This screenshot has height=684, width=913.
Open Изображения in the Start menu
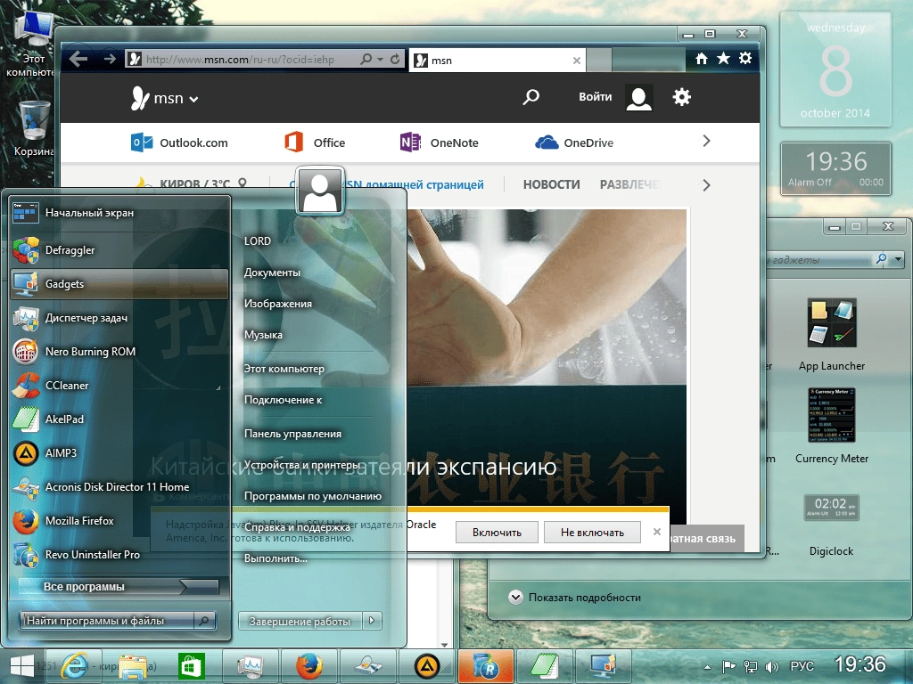pos(278,304)
